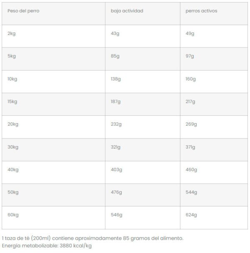
Task: Select the 30kg weight cell
Action: click(x=53, y=150)
